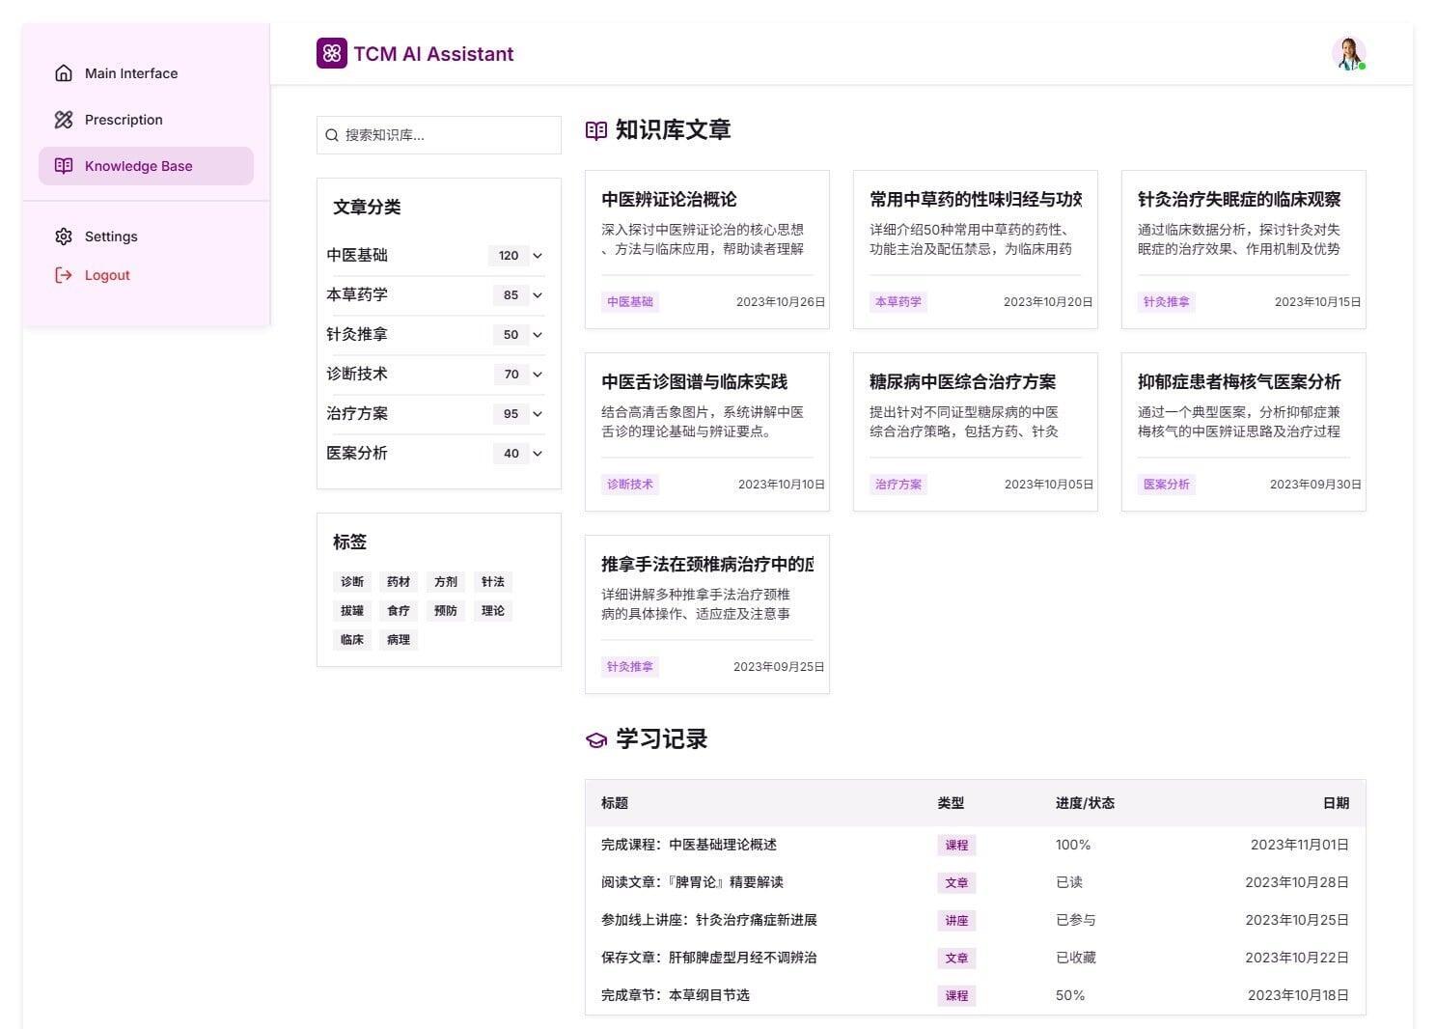The height and width of the screenshot is (1029, 1436).
Task: Expand the 针灸推拿 category chevron
Action: [x=538, y=335]
